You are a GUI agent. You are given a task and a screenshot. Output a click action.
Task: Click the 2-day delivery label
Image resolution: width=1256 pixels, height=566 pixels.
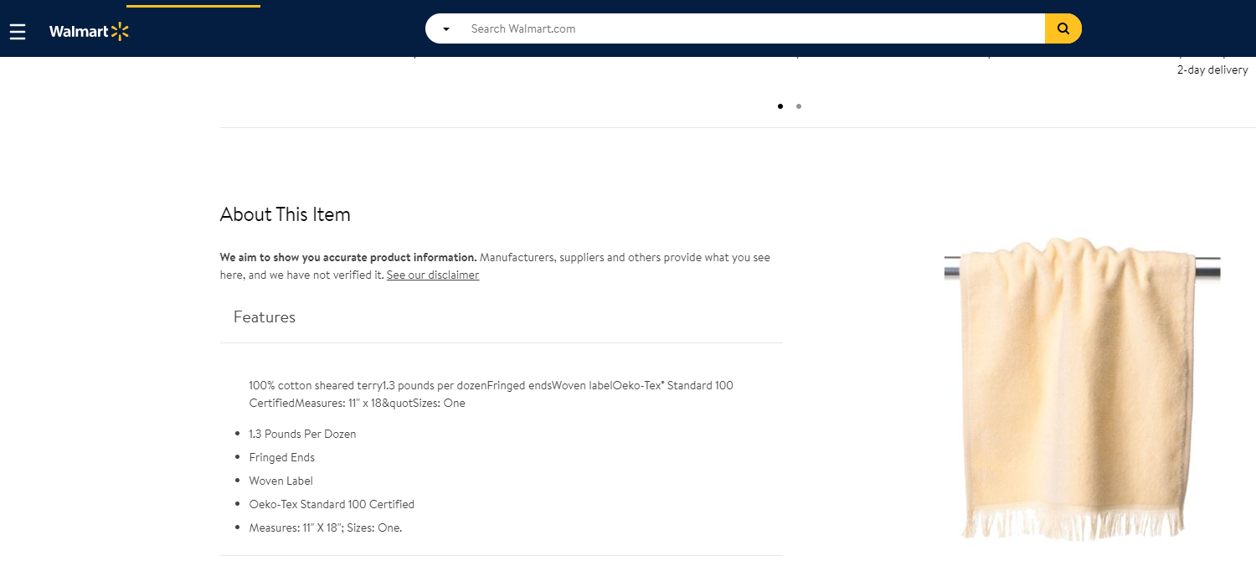click(x=1212, y=70)
